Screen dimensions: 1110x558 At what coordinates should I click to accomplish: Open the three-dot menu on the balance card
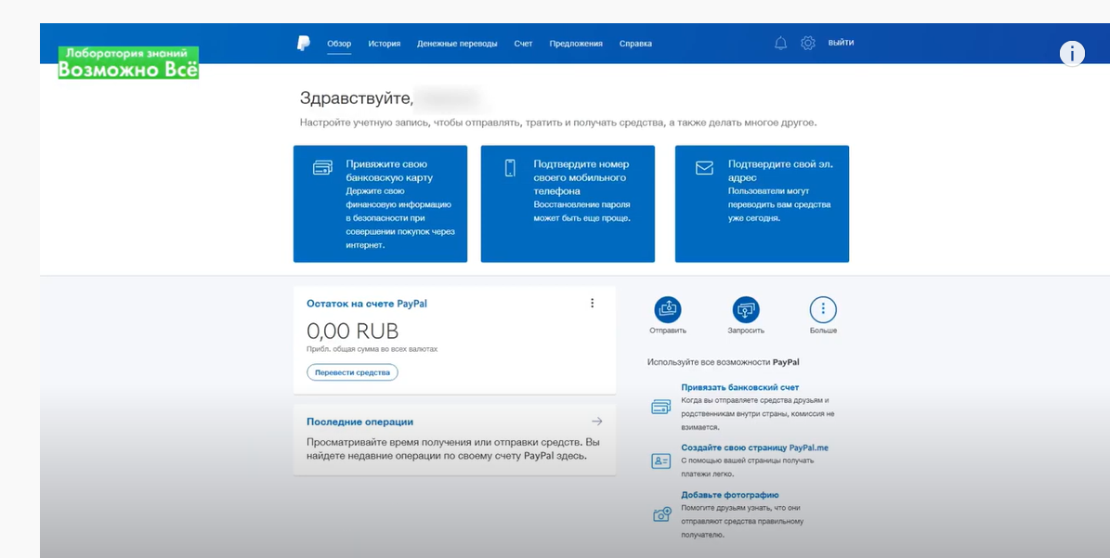[x=592, y=304]
